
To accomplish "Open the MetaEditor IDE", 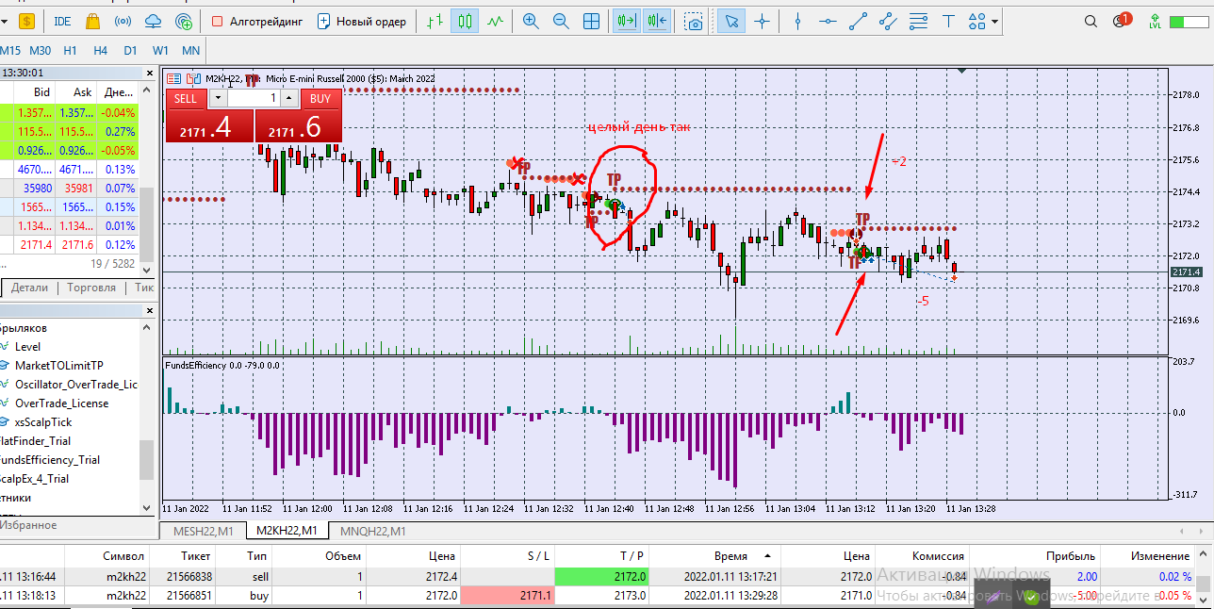I will coord(62,21).
